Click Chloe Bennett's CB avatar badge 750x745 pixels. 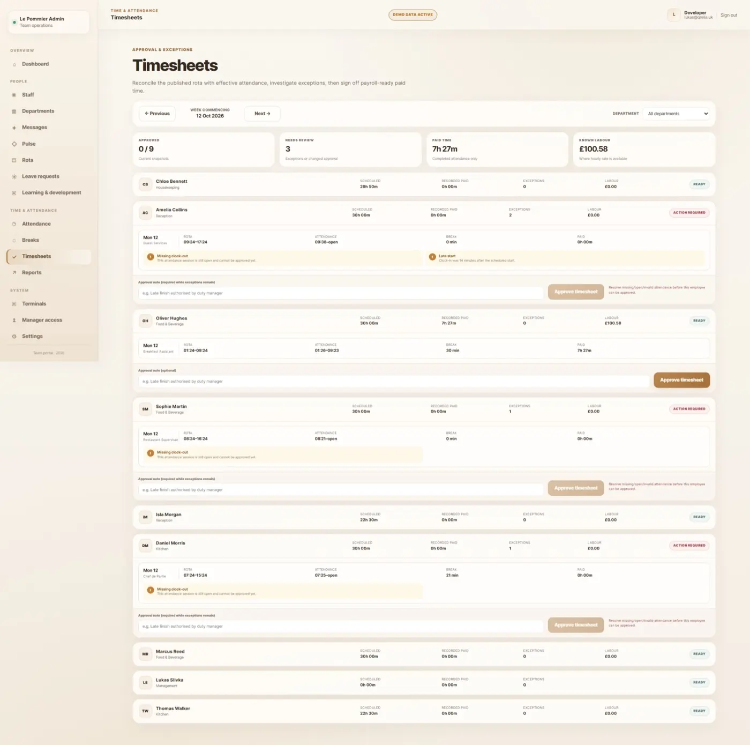(145, 184)
